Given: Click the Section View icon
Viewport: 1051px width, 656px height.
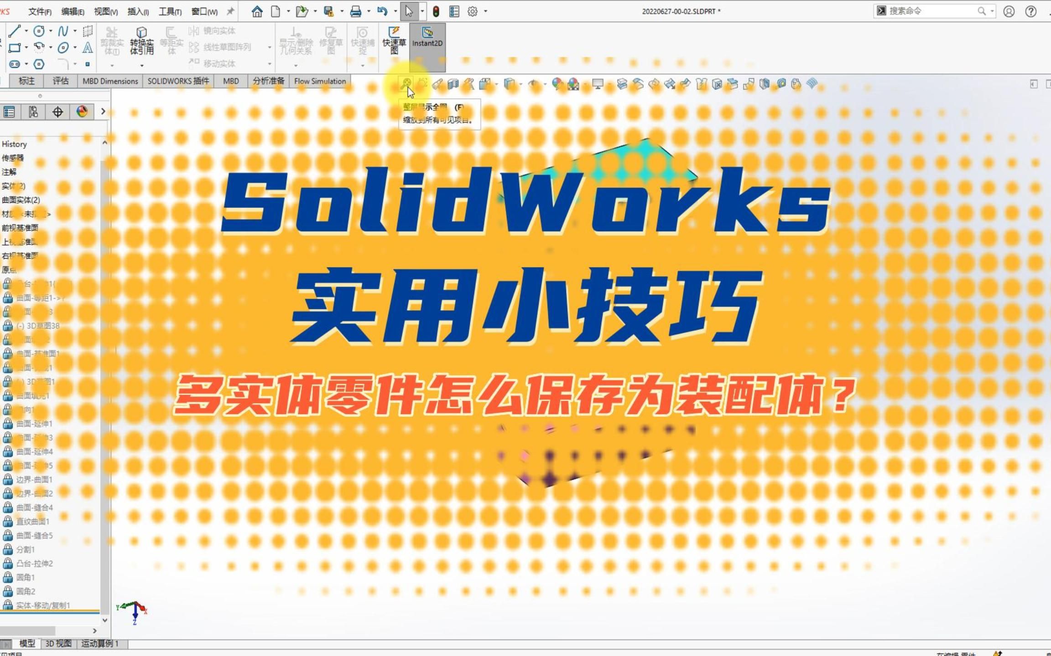Looking at the screenshot, I should coord(453,84).
